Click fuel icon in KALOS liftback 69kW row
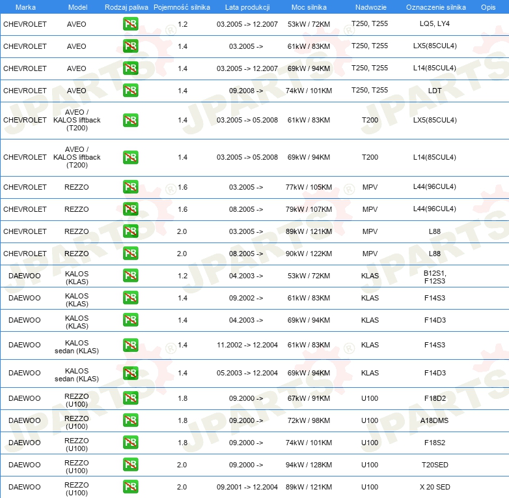509x498 pixels. click(130, 157)
